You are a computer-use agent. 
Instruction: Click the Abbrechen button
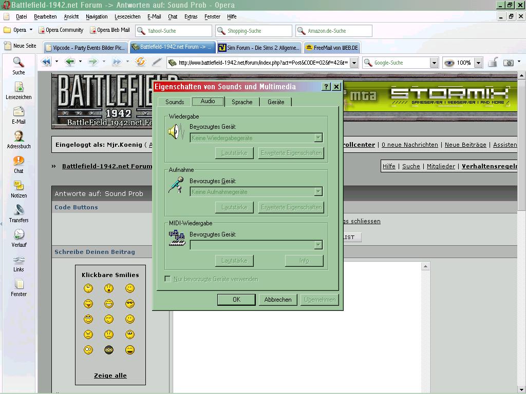tap(278, 300)
